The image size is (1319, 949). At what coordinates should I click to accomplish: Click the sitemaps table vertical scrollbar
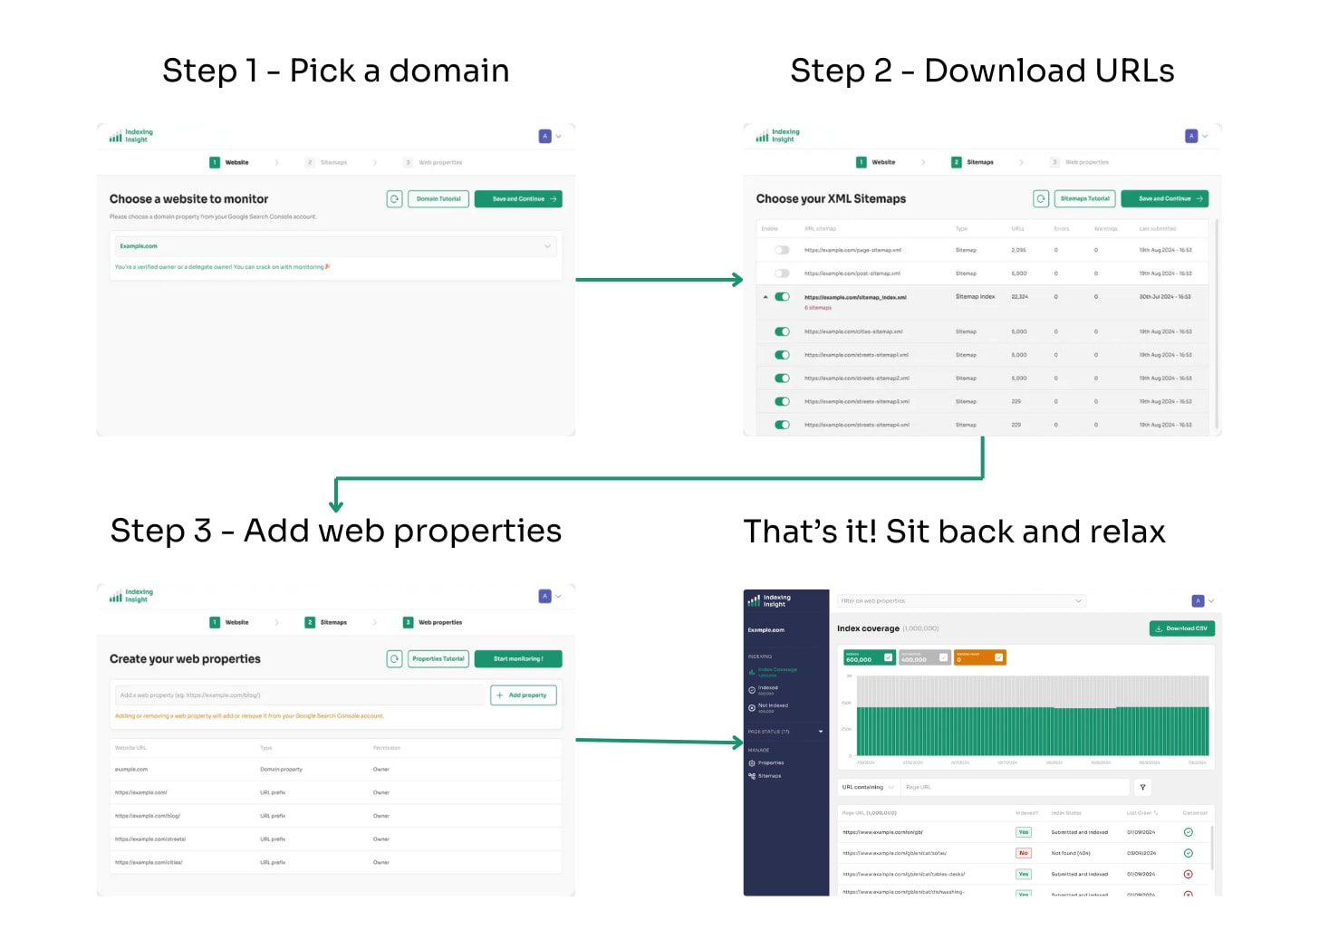[1217, 323]
